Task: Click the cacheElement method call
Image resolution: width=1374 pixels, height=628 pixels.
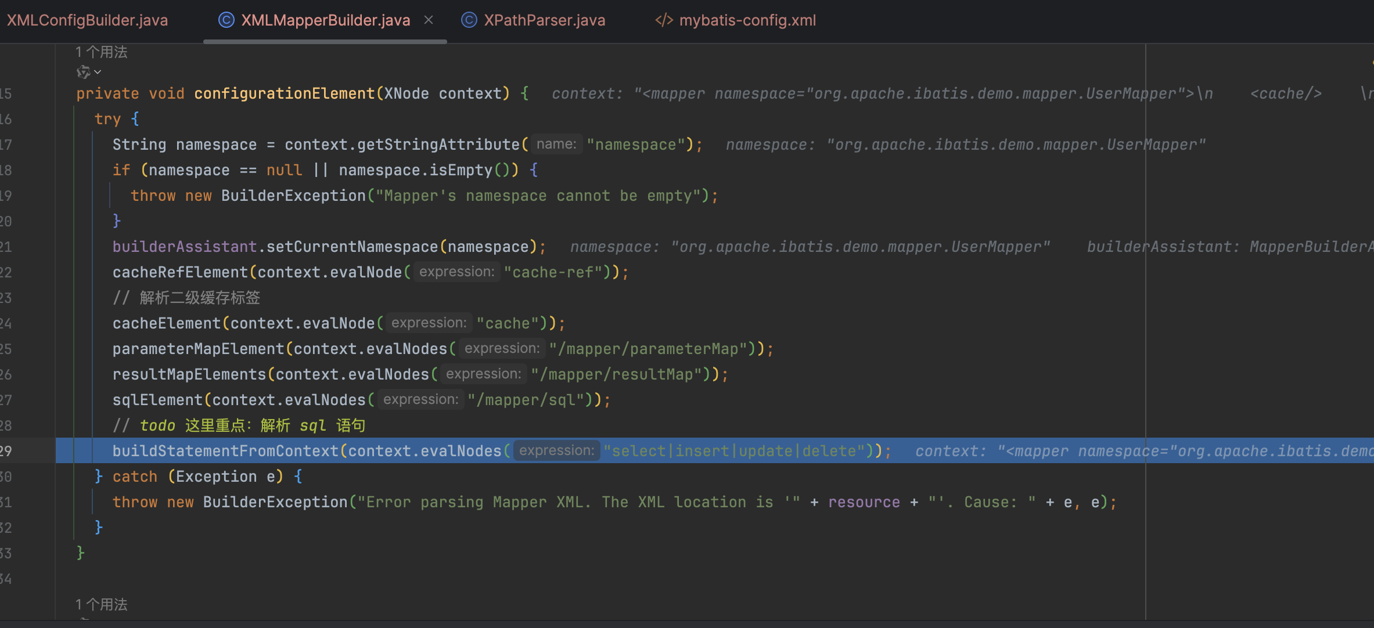Action: [x=167, y=323]
